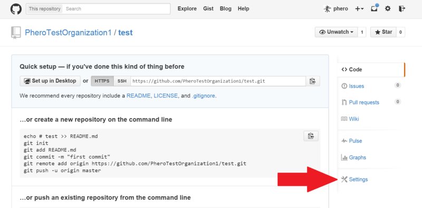
Task: Click the sign out icon
Action: click(402, 8)
